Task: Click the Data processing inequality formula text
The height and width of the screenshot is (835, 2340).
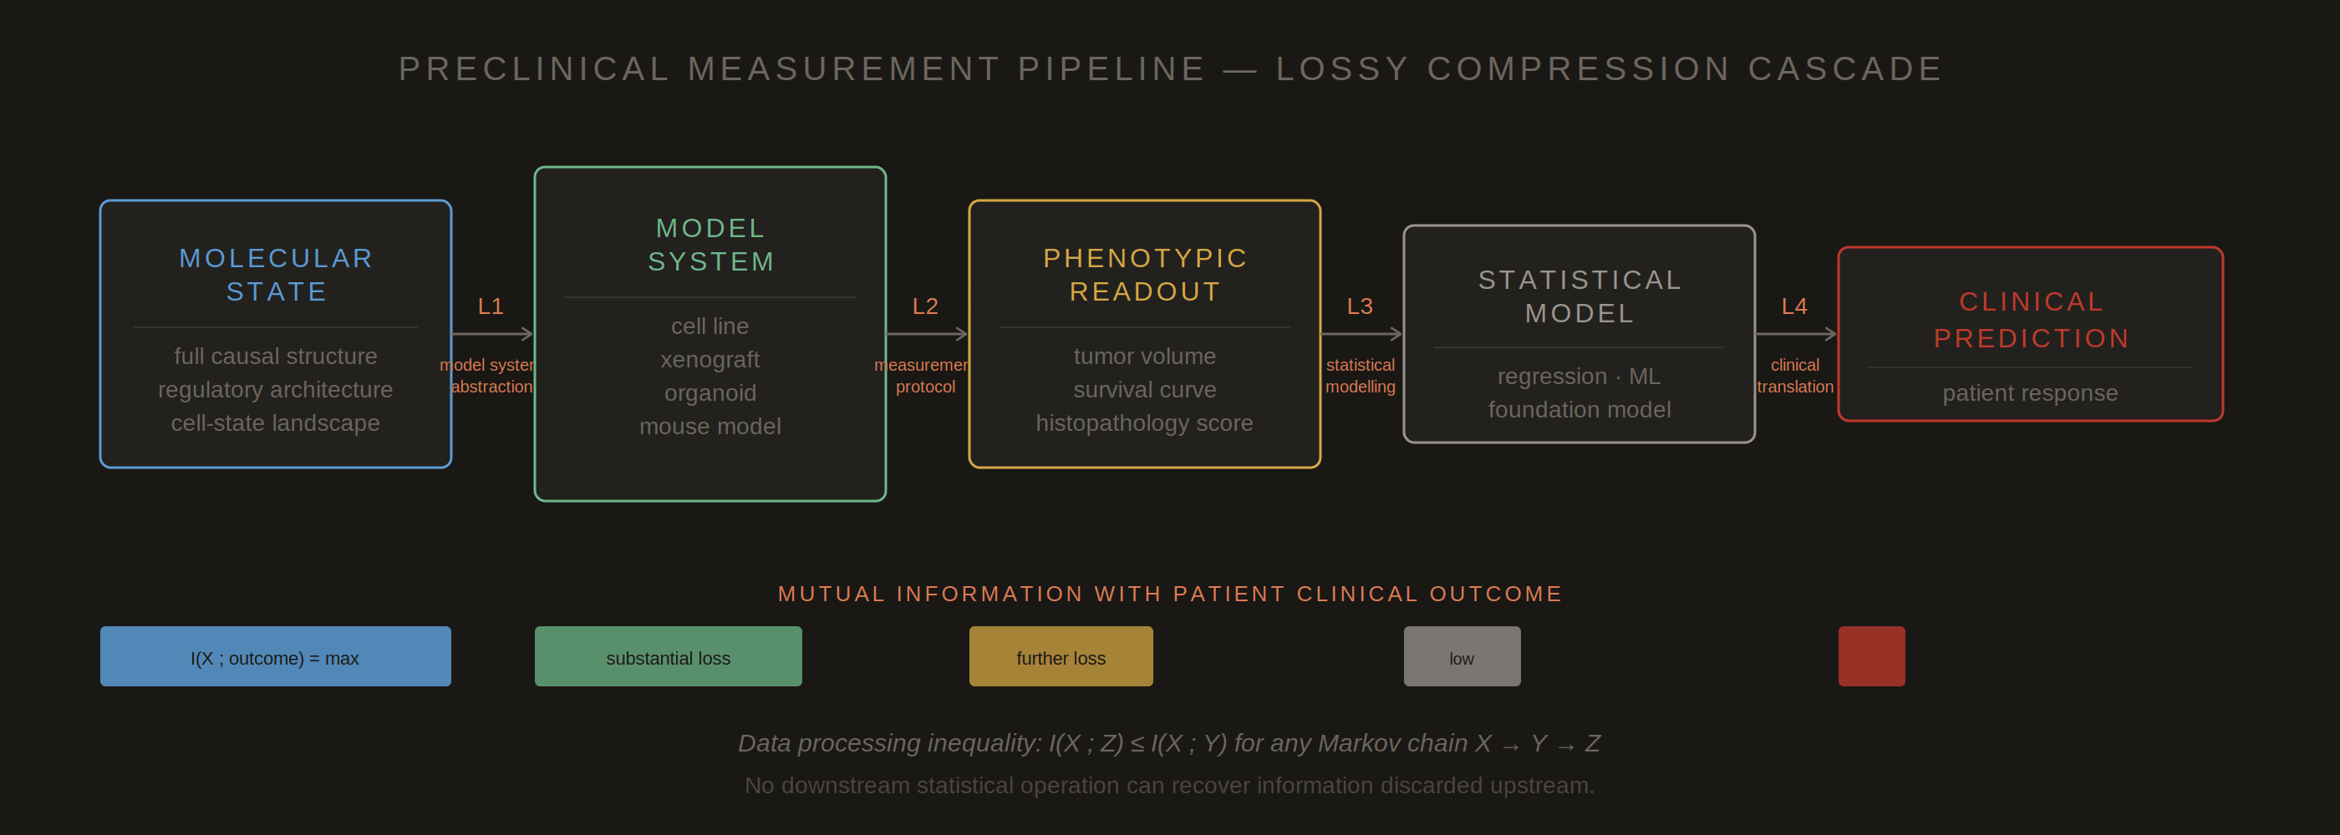Action: [1170, 743]
